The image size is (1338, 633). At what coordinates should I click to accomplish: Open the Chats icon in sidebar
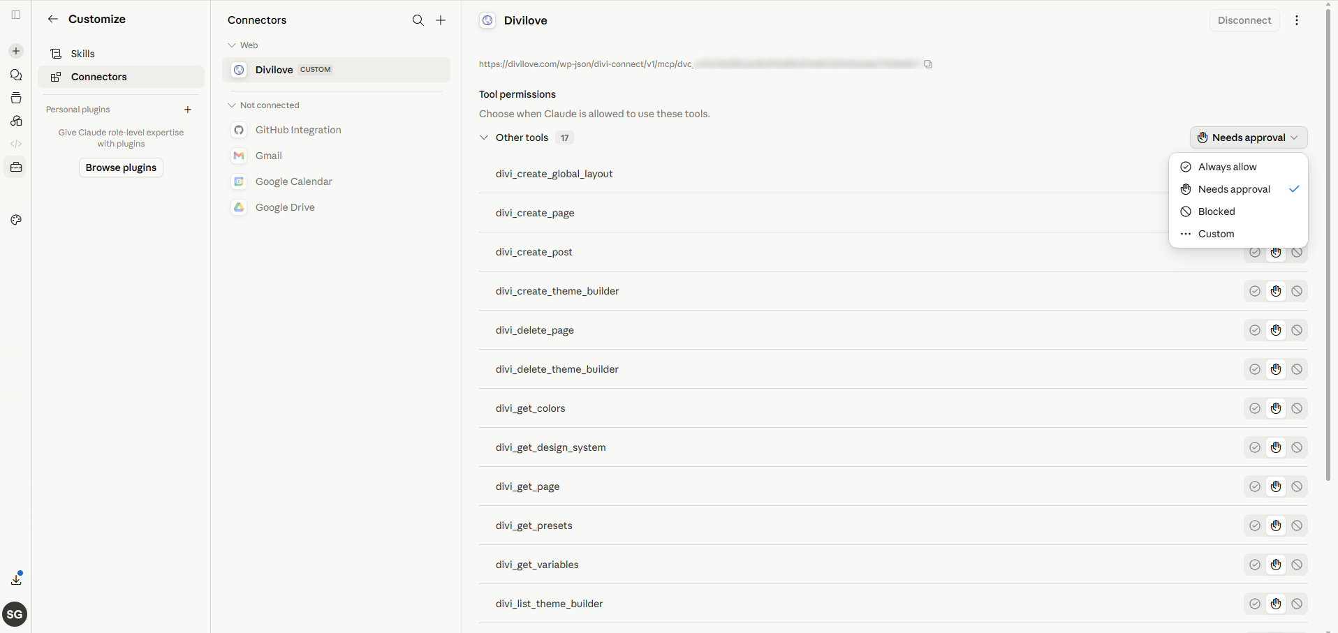[16, 75]
